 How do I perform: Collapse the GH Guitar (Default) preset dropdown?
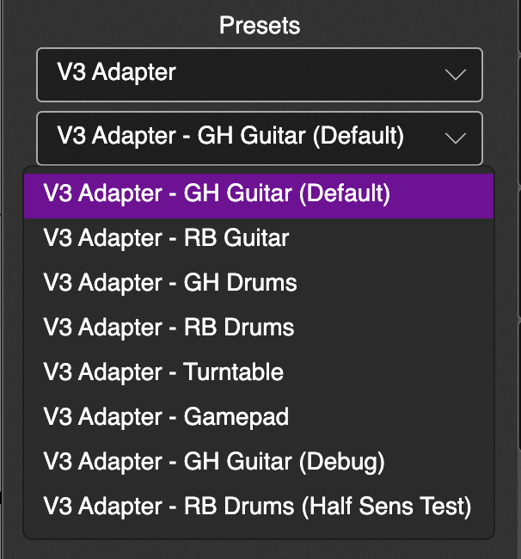pyautogui.click(x=258, y=137)
